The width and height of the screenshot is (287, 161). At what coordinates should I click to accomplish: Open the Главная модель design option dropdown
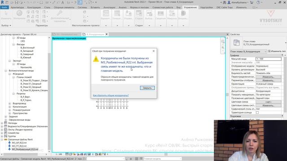pos(162,159)
